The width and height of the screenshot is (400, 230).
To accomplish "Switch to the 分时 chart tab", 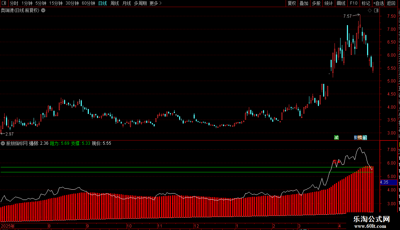I will click(x=14, y=3).
